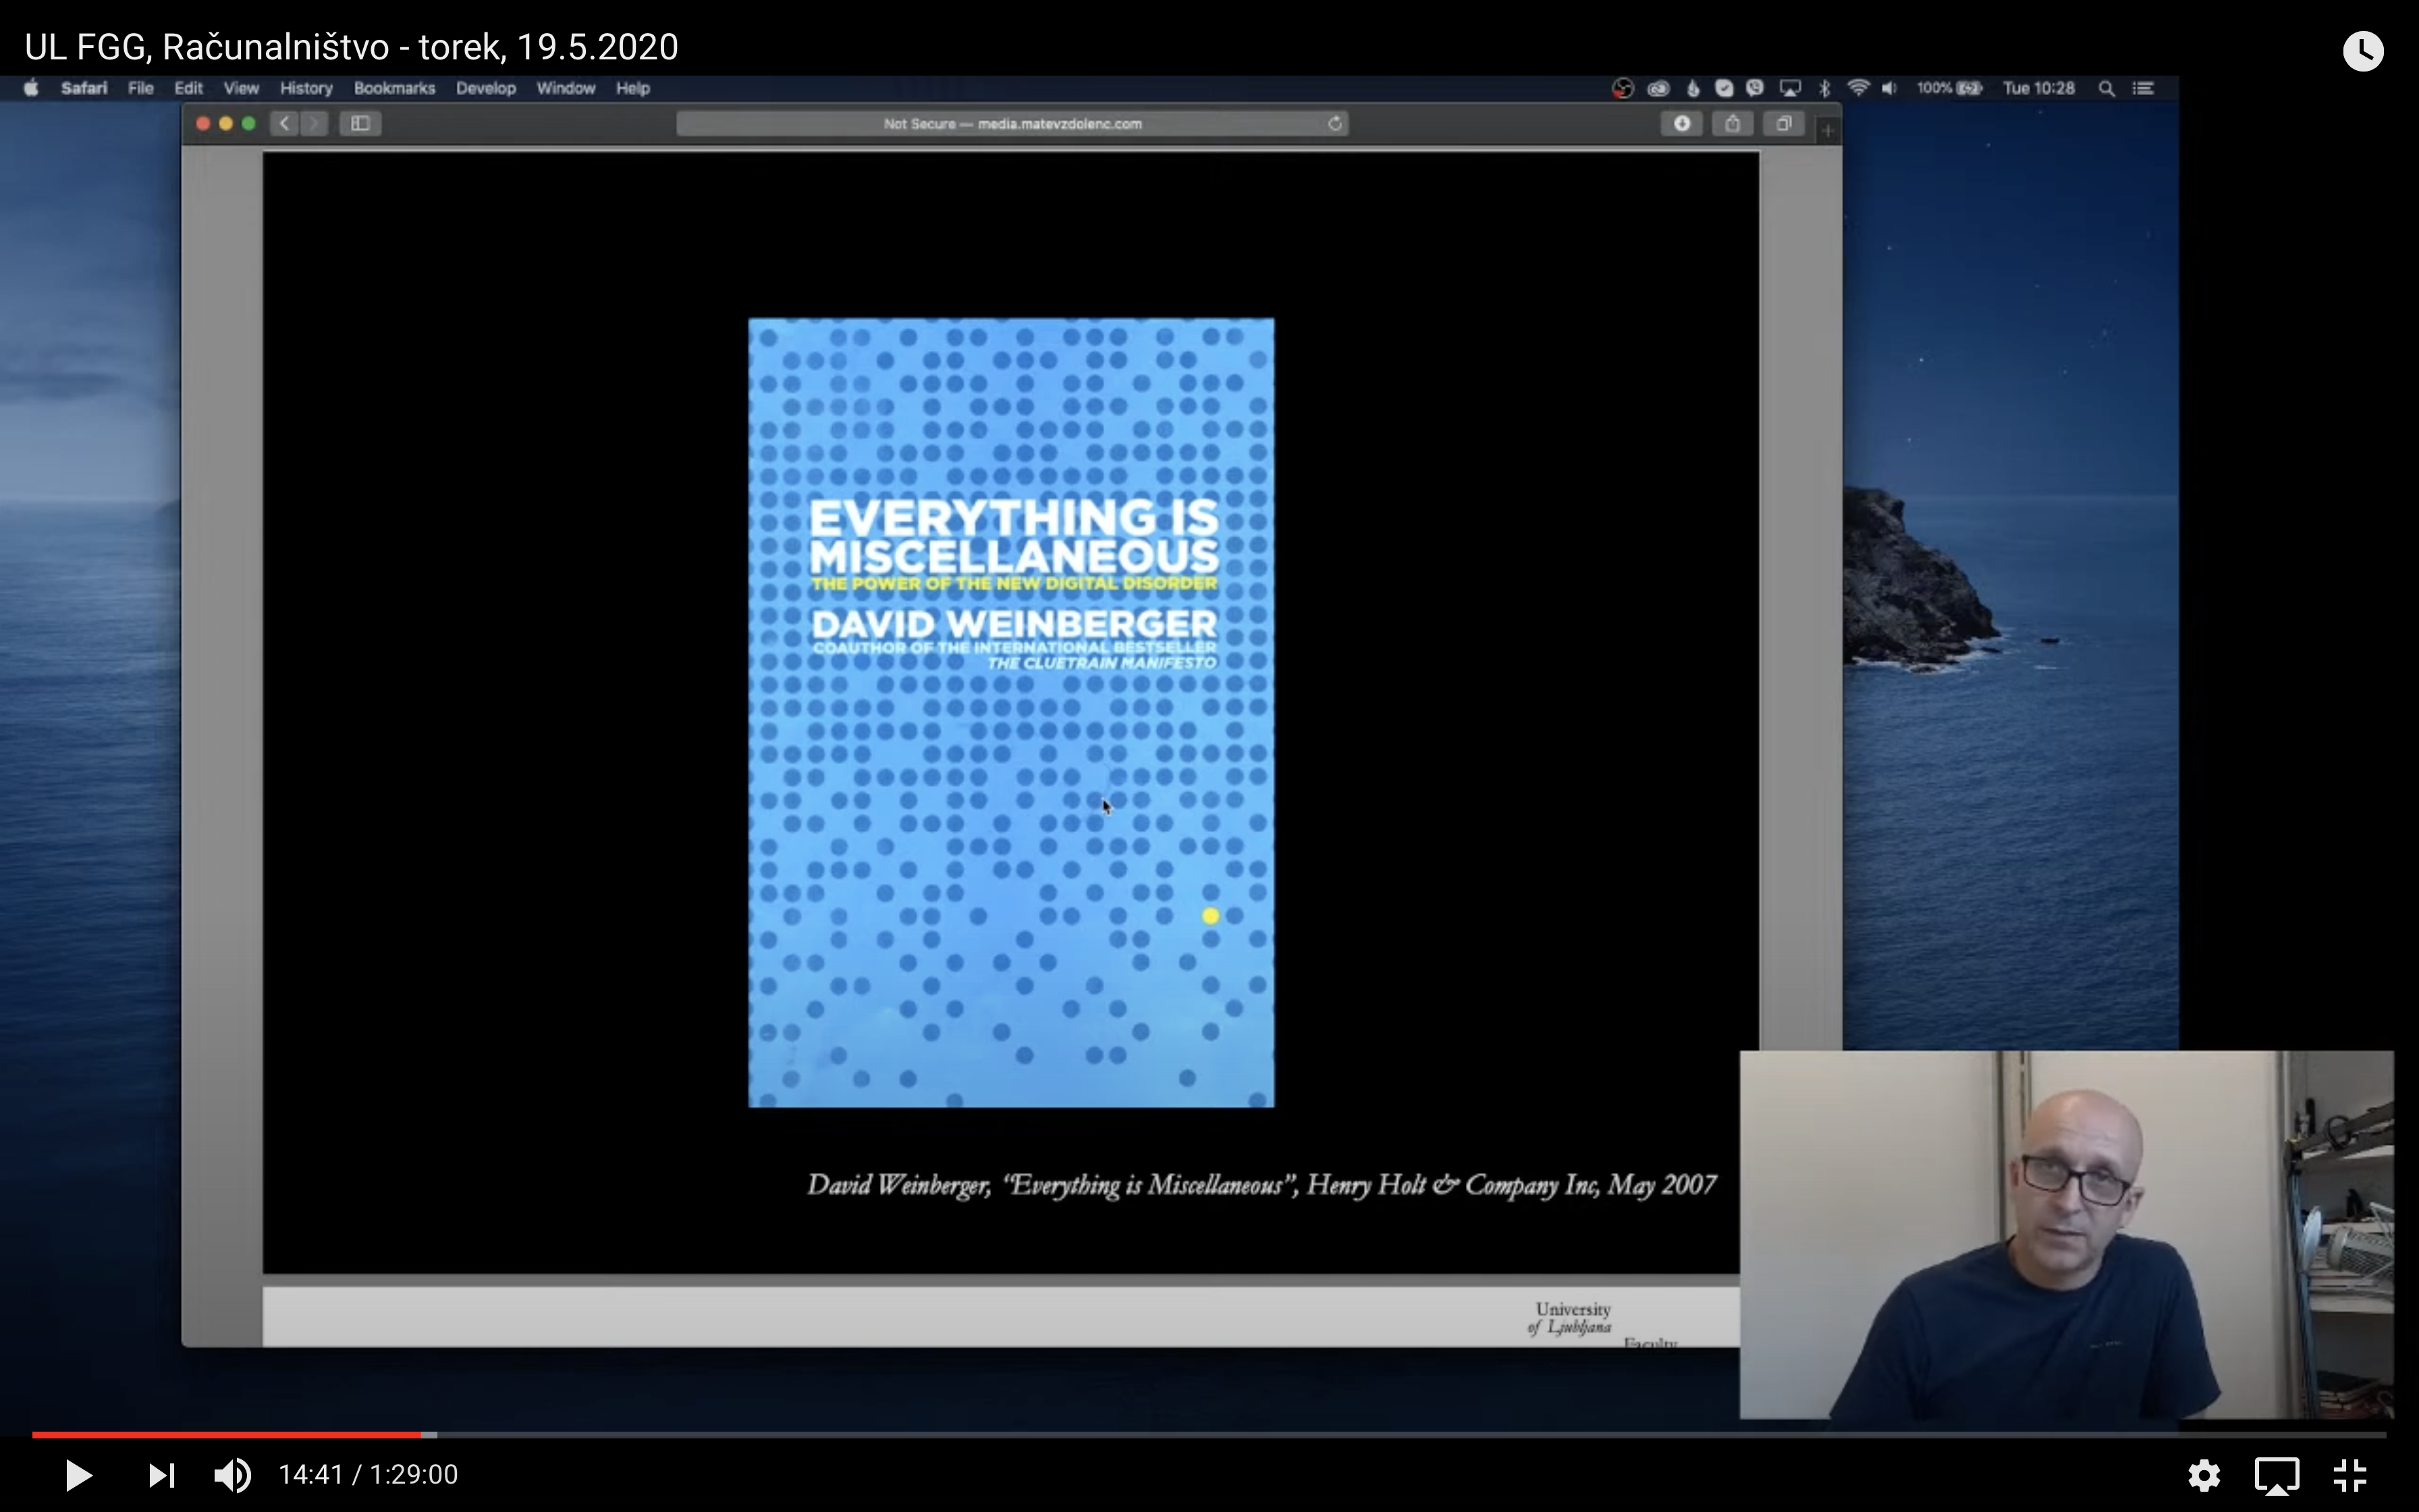Mute the video volume
The width and height of the screenshot is (2419, 1512).
pyautogui.click(x=233, y=1475)
